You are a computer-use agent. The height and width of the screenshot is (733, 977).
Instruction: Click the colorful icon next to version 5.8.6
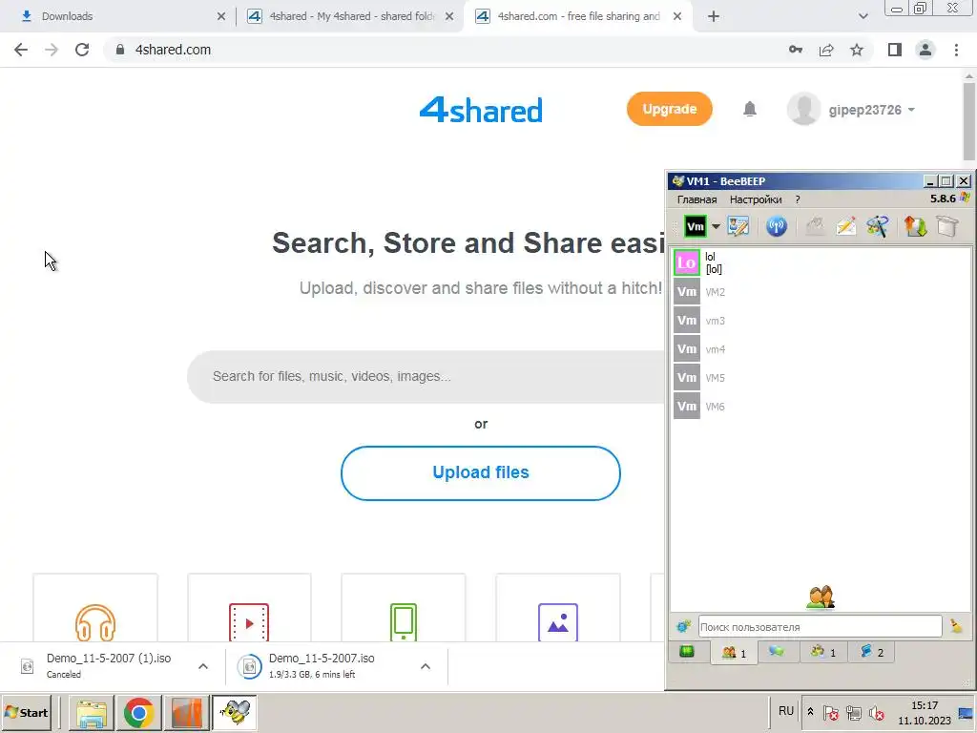coord(966,199)
